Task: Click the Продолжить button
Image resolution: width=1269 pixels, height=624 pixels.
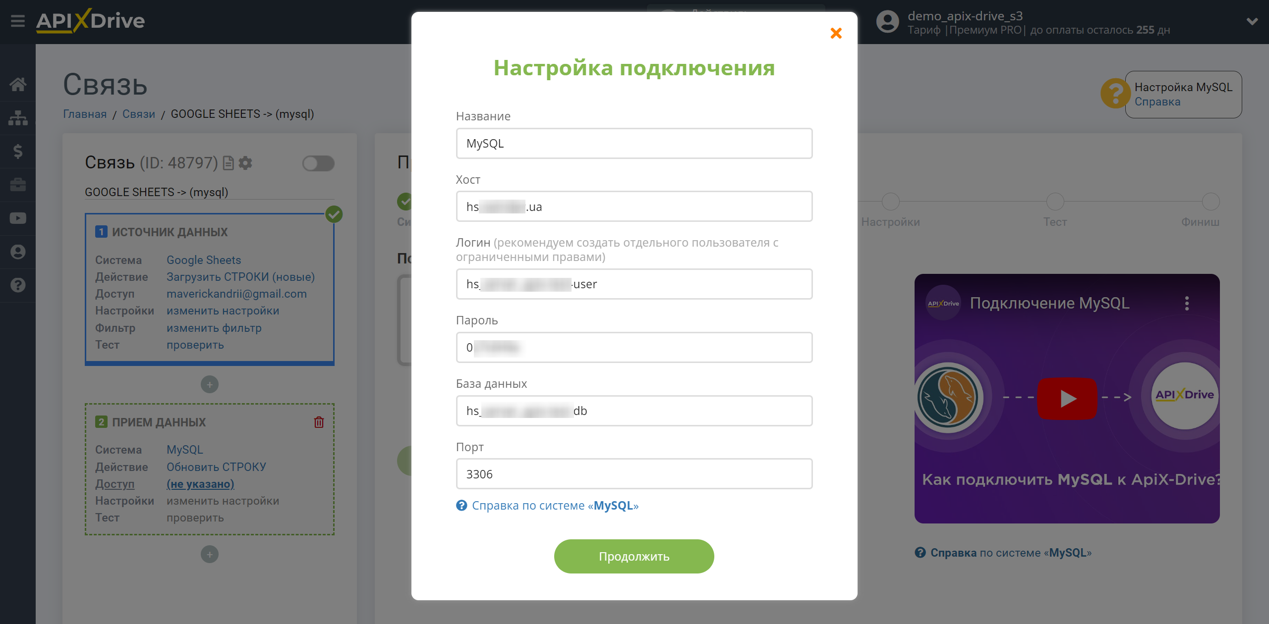Action: [x=634, y=557]
